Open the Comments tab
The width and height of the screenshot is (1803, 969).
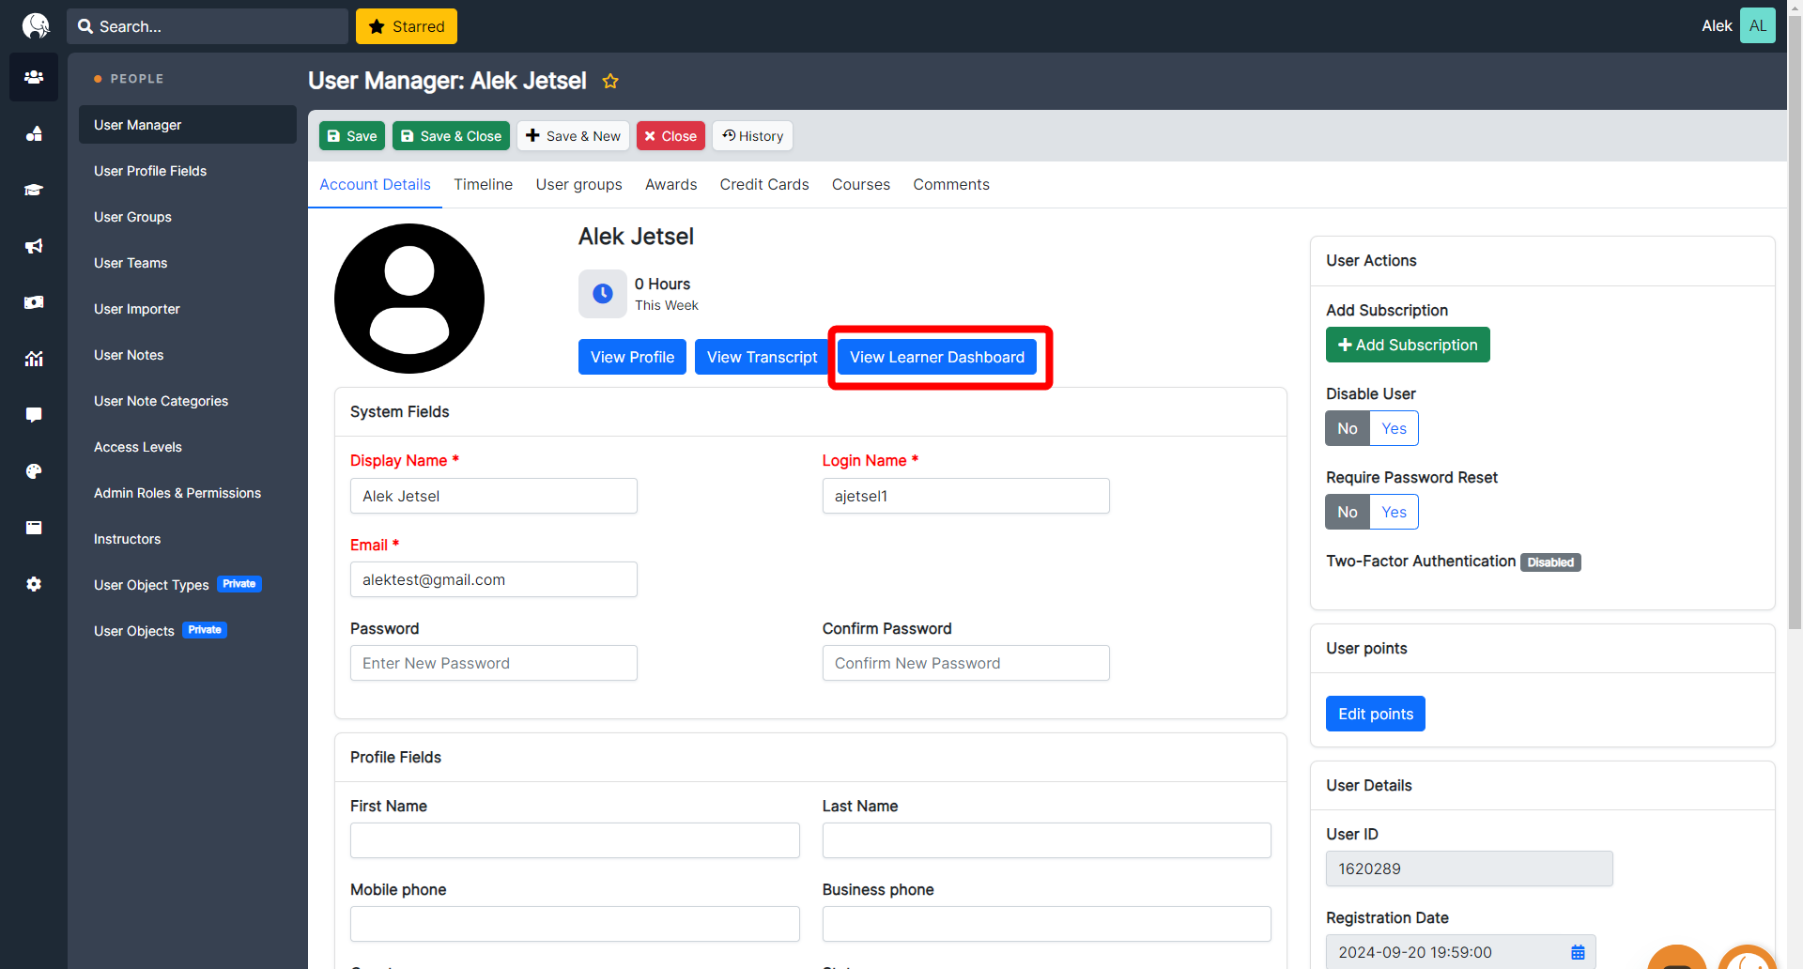coord(951,184)
